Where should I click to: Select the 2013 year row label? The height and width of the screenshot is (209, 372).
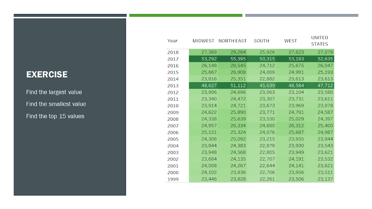(173, 85)
